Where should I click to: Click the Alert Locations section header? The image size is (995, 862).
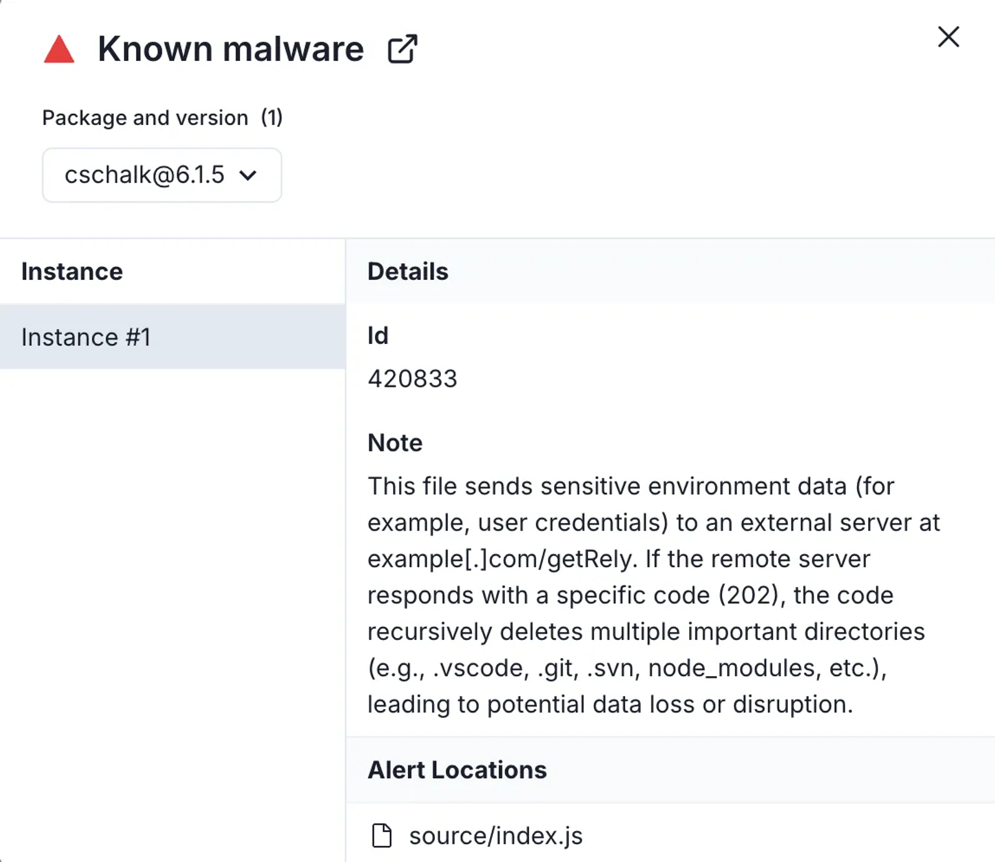[x=457, y=770]
